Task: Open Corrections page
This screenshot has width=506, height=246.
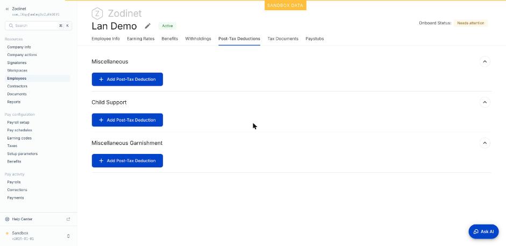Action: (x=17, y=190)
